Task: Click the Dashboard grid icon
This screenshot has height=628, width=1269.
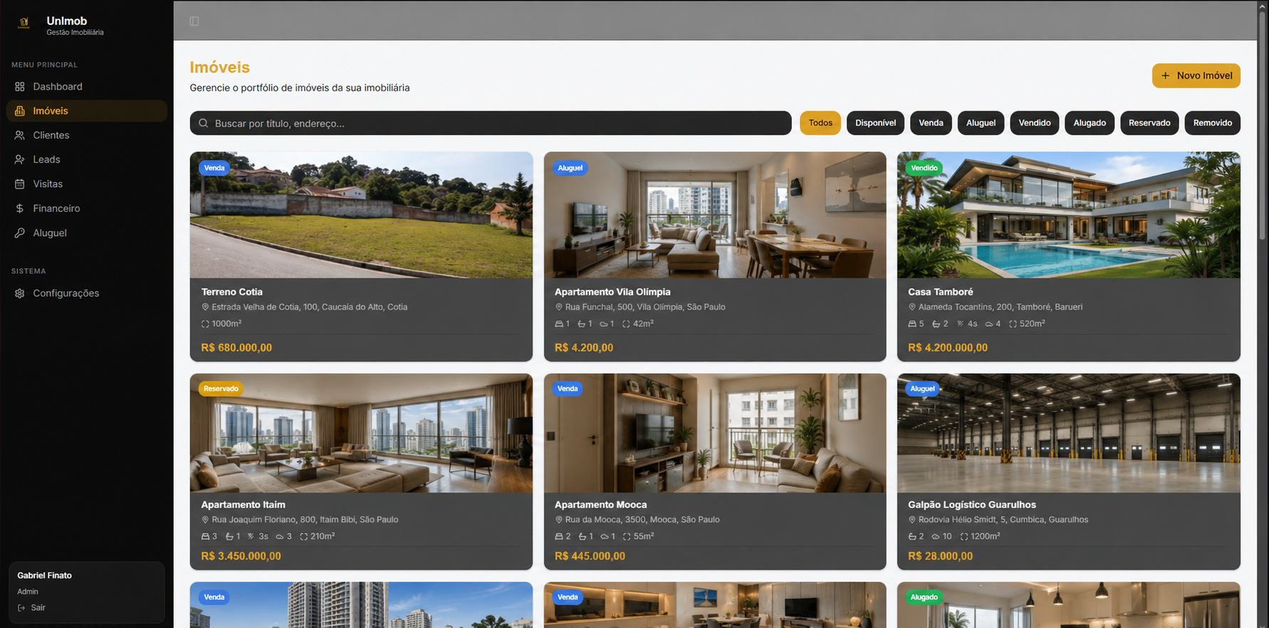Action: tap(20, 87)
